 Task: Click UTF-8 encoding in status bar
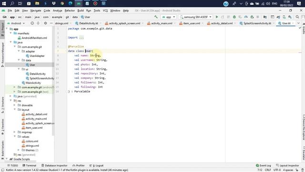click(277, 170)
